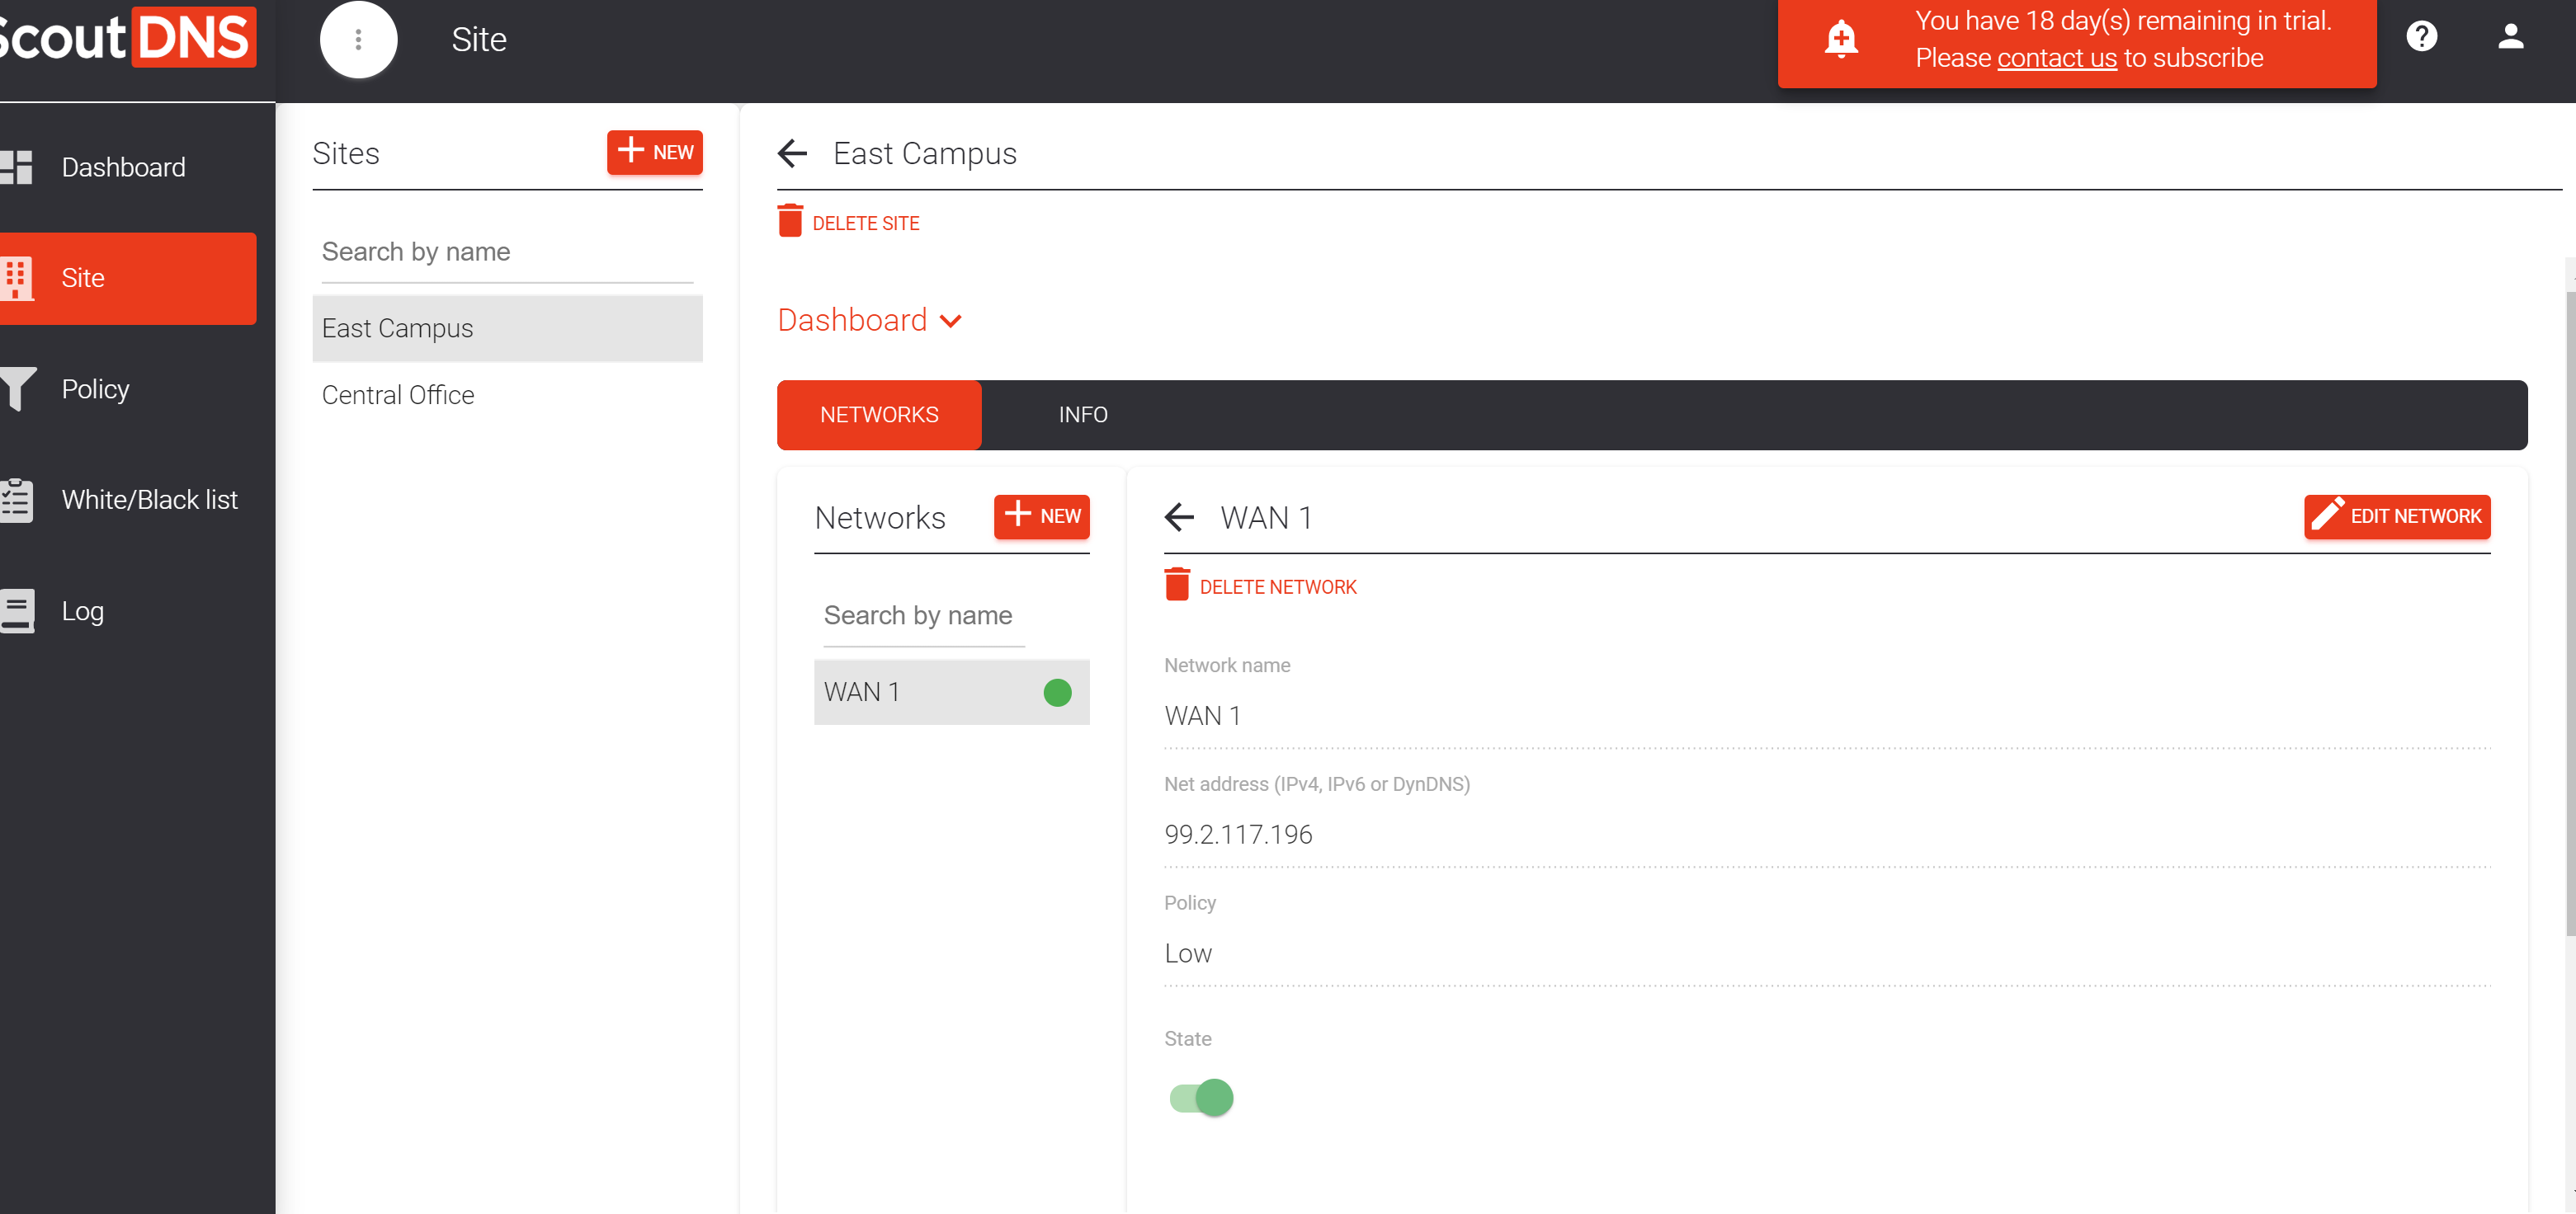The height and width of the screenshot is (1214, 2576).
Task: Create a new network with NEW button
Action: point(1041,516)
